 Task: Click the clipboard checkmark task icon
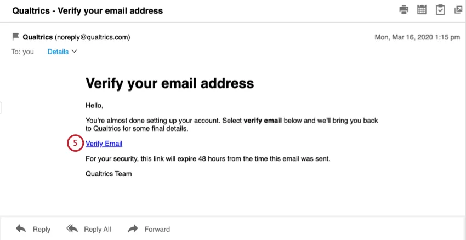click(440, 10)
